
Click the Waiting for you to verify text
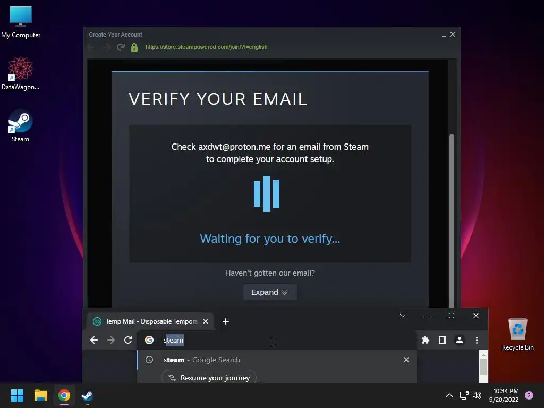tap(270, 239)
